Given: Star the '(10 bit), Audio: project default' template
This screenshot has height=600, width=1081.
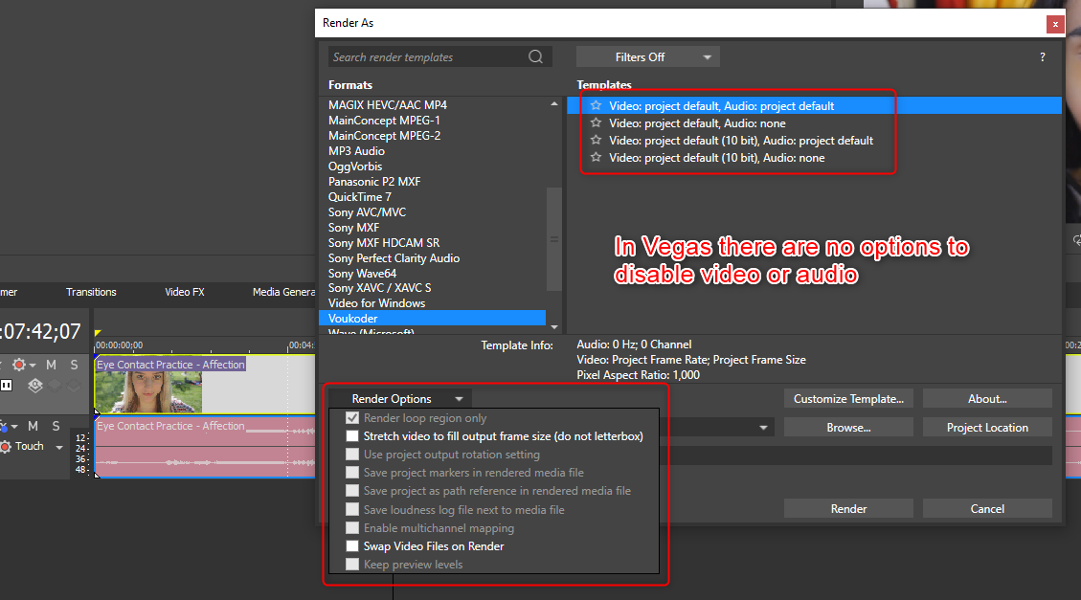Looking at the screenshot, I should click(596, 141).
